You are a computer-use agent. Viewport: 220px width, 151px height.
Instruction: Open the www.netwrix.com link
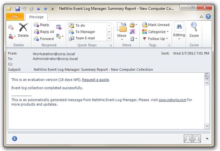pos(172,100)
